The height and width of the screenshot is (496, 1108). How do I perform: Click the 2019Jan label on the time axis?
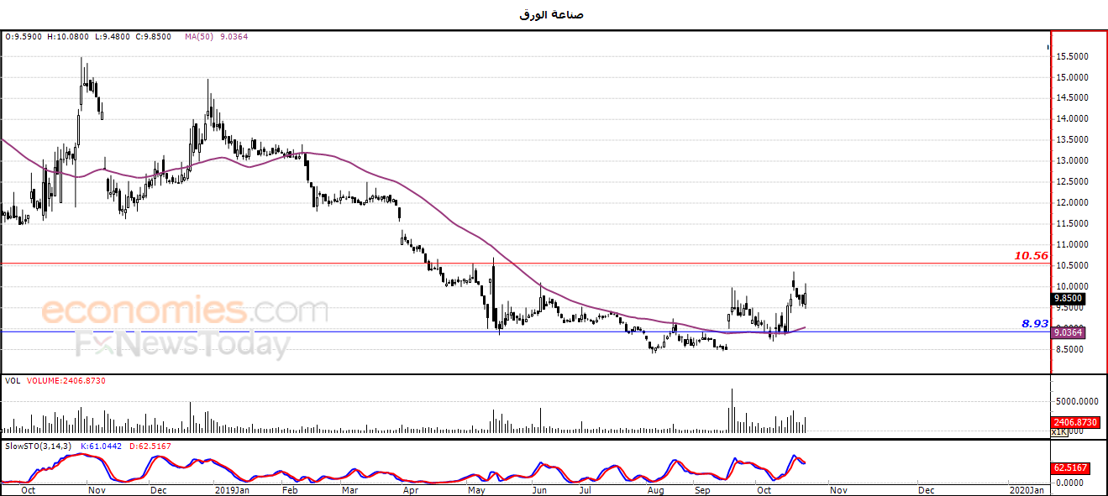pyautogui.click(x=232, y=488)
